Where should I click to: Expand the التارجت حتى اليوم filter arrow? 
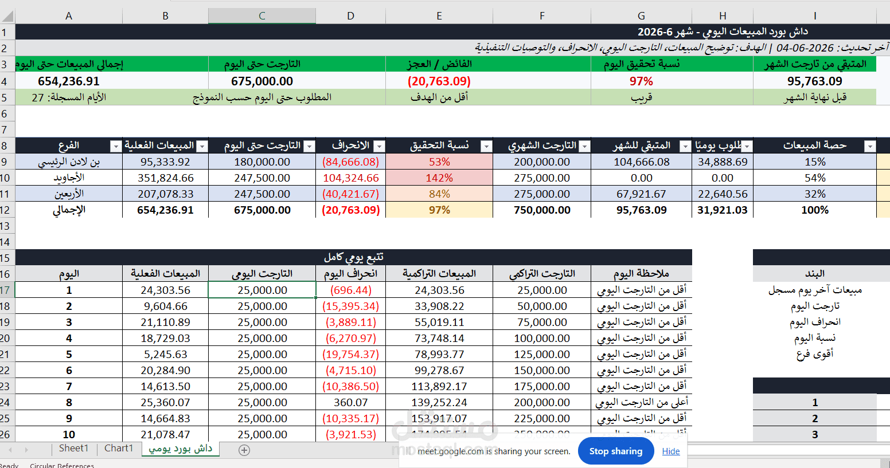click(309, 147)
